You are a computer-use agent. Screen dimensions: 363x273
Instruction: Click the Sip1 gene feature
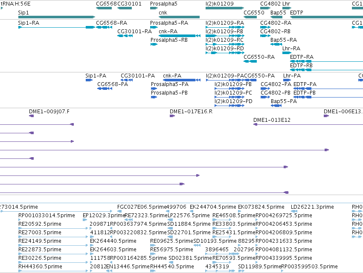[x=56, y=17]
